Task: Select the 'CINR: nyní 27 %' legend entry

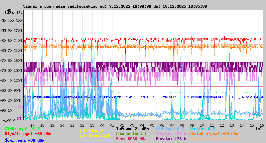Action: 22,129
